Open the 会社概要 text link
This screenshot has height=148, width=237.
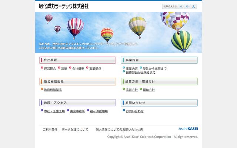(78, 69)
